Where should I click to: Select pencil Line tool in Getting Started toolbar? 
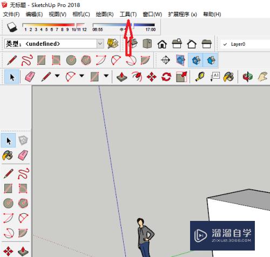click(46, 77)
